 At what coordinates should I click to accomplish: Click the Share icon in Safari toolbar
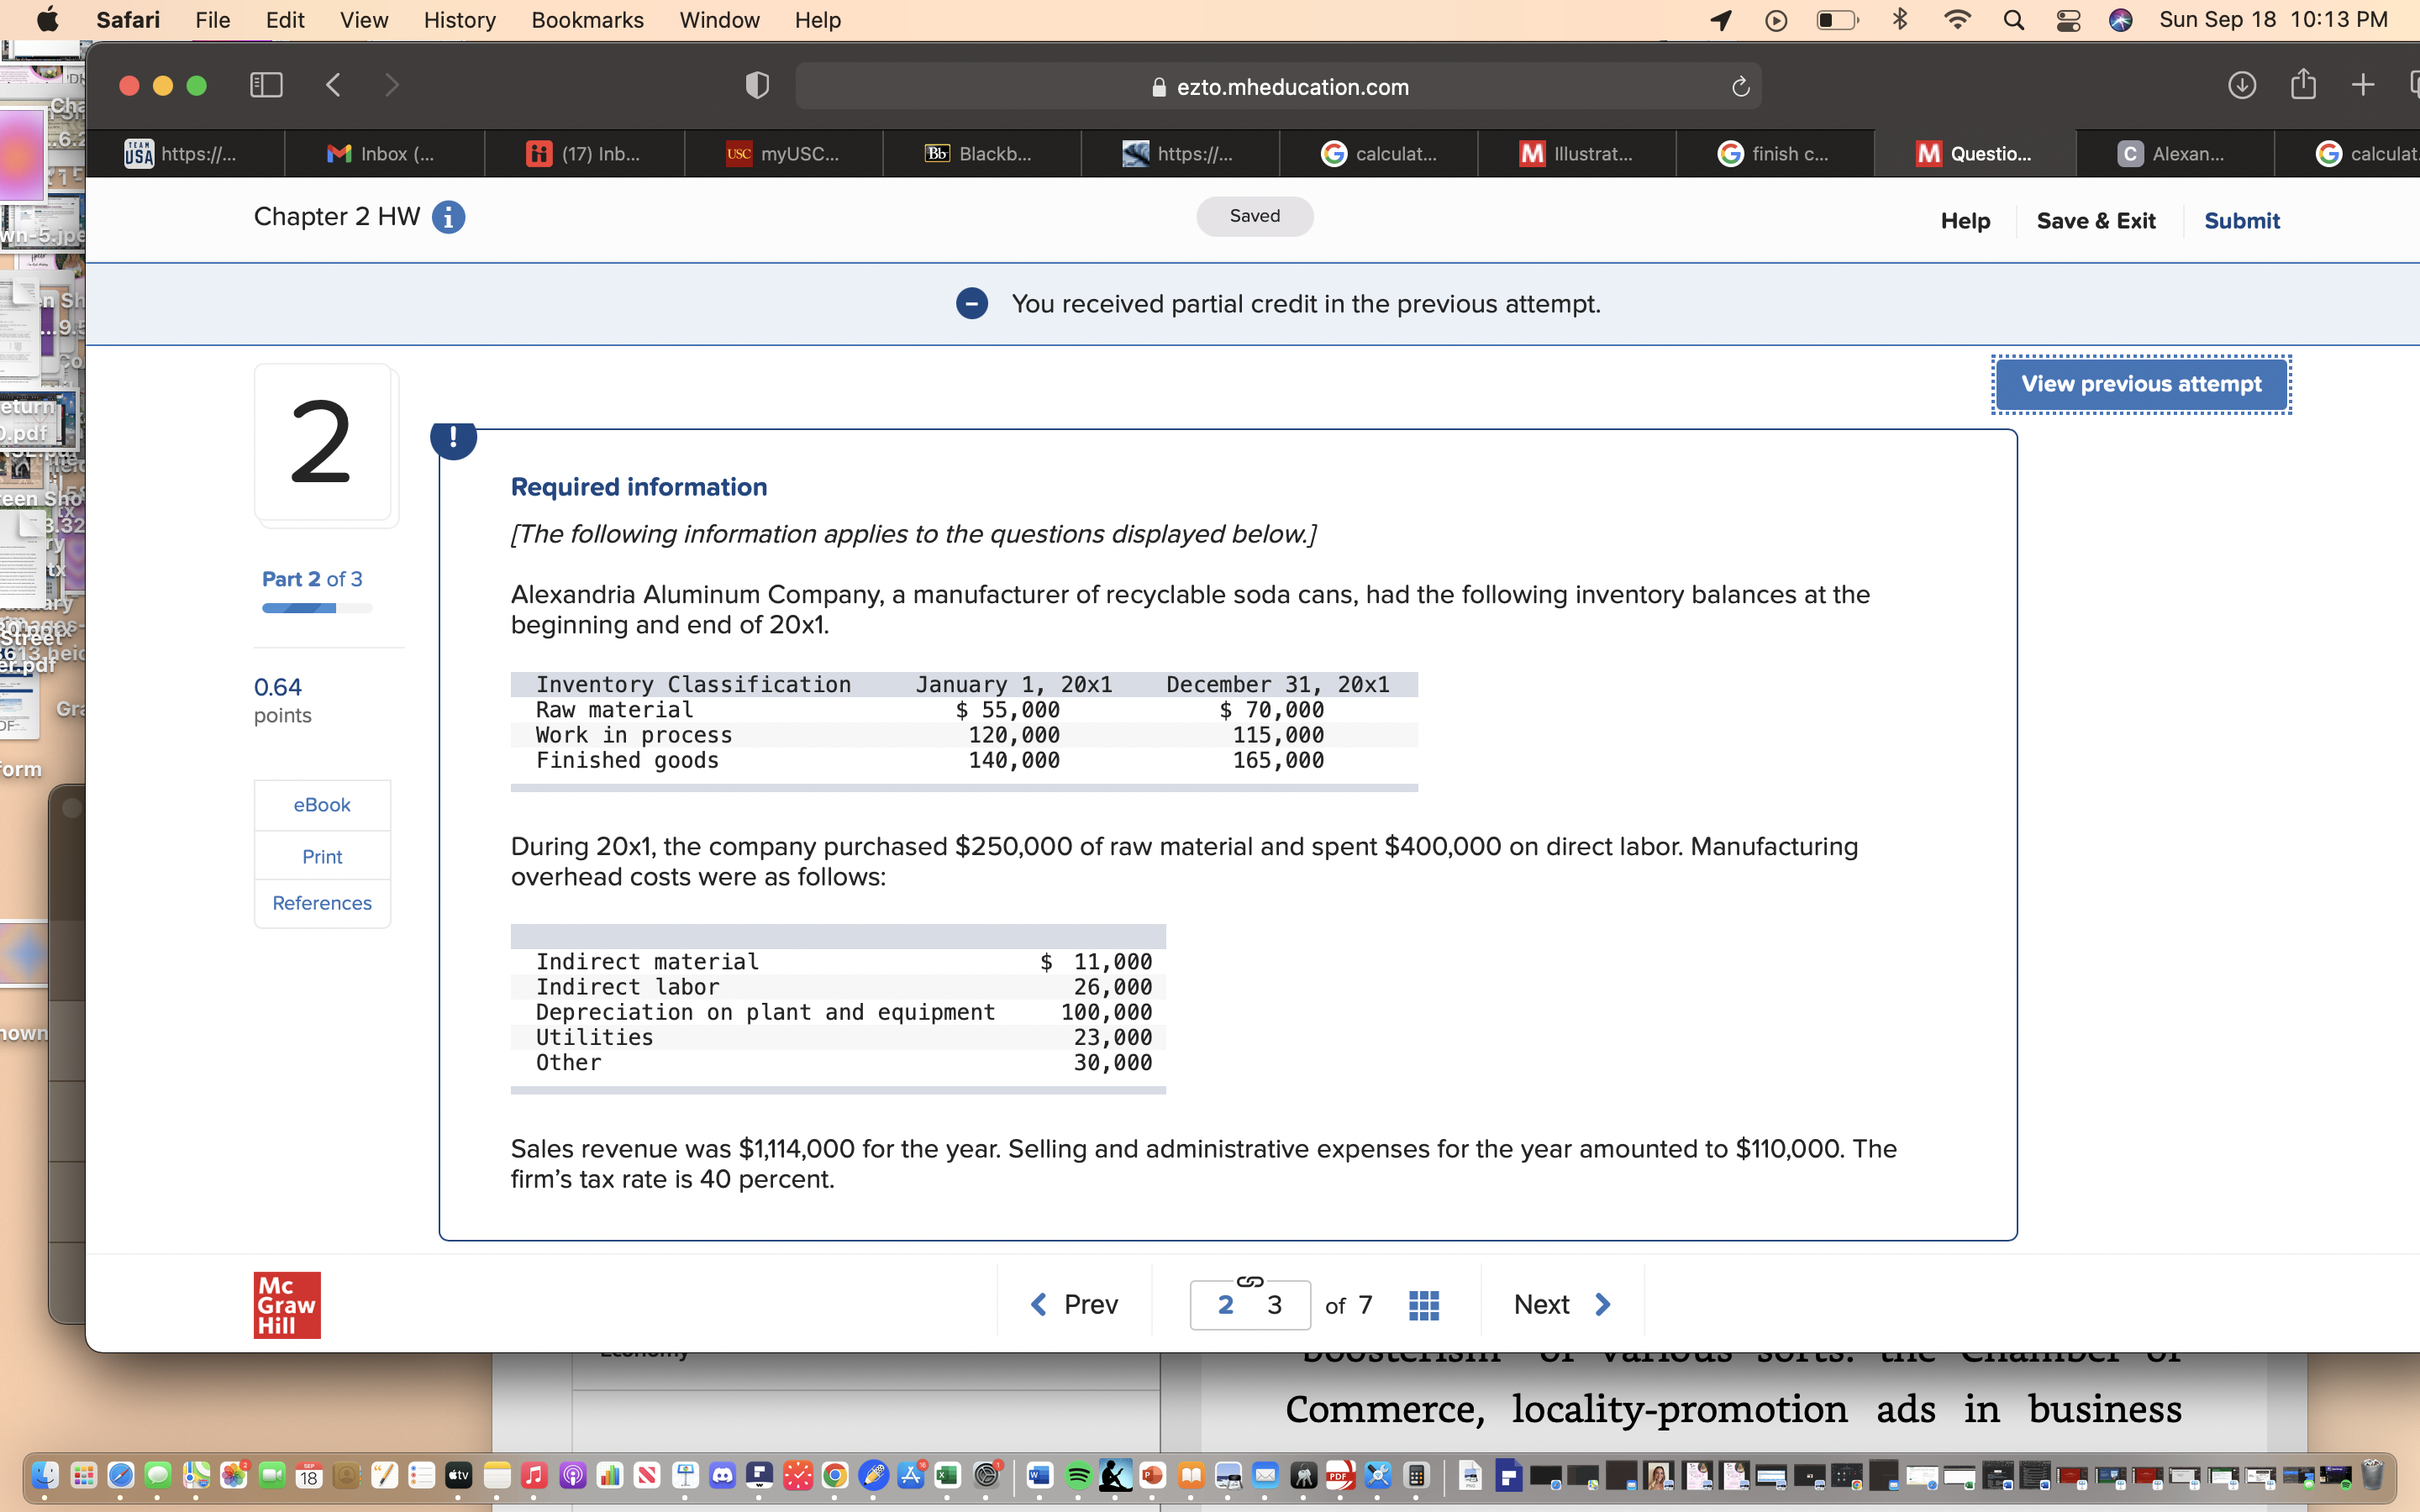tap(2303, 85)
